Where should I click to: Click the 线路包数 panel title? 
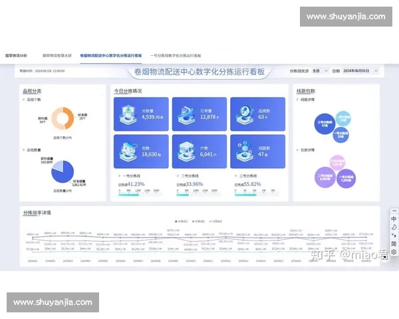pos(306,91)
